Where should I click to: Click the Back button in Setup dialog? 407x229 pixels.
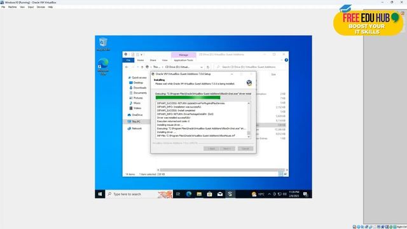point(211,149)
